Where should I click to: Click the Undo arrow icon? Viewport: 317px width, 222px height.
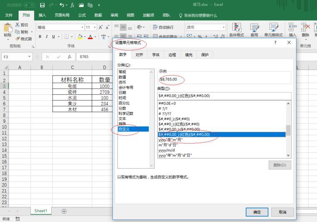62,5
